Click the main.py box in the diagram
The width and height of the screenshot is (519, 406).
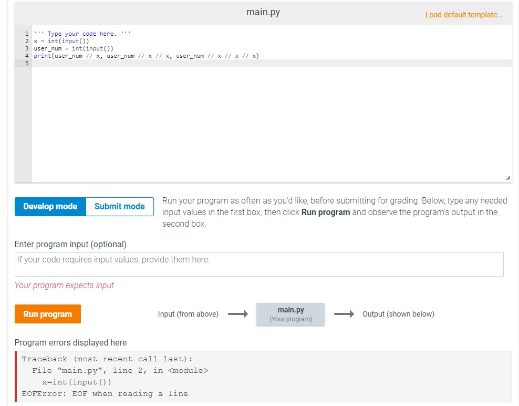290,313
